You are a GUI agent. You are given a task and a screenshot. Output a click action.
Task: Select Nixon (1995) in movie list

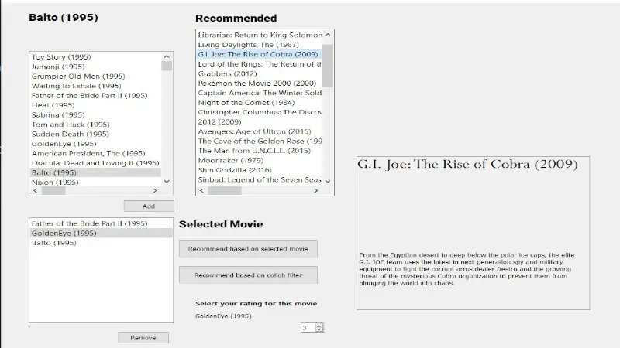pyautogui.click(x=95, y=183)
